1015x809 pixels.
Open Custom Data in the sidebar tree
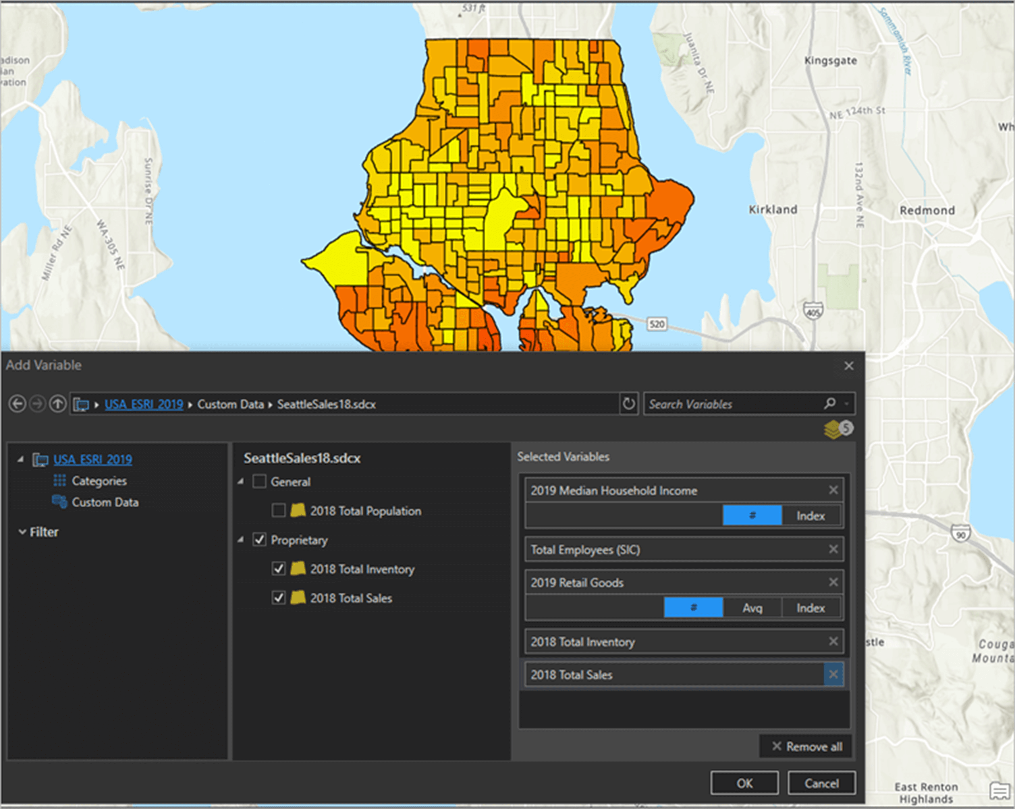pyautogui.click(x=105, y=502)
